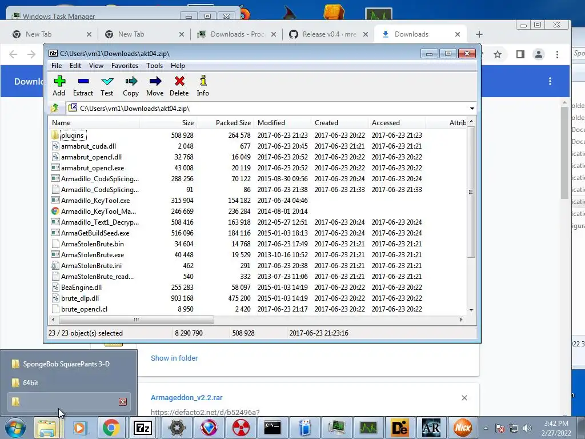
Task: Toggle Chrome side panel icon
Action: click(x=520, y=54)
